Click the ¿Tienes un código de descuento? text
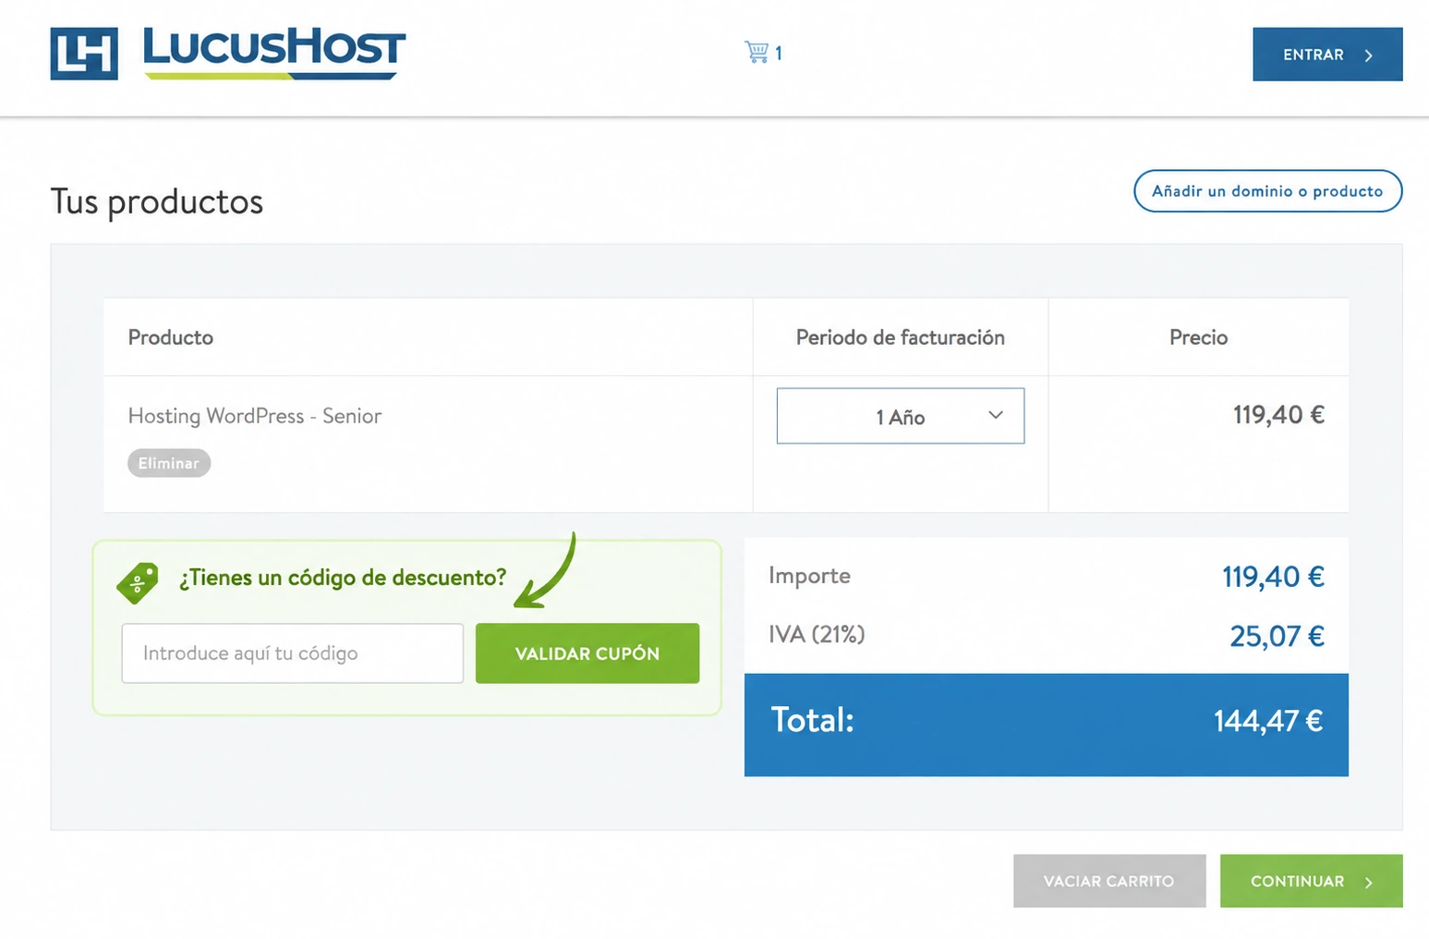Image resolution: width=1429 pixels, height=939 pixels. pyautogui.click(x=343, y=578)
